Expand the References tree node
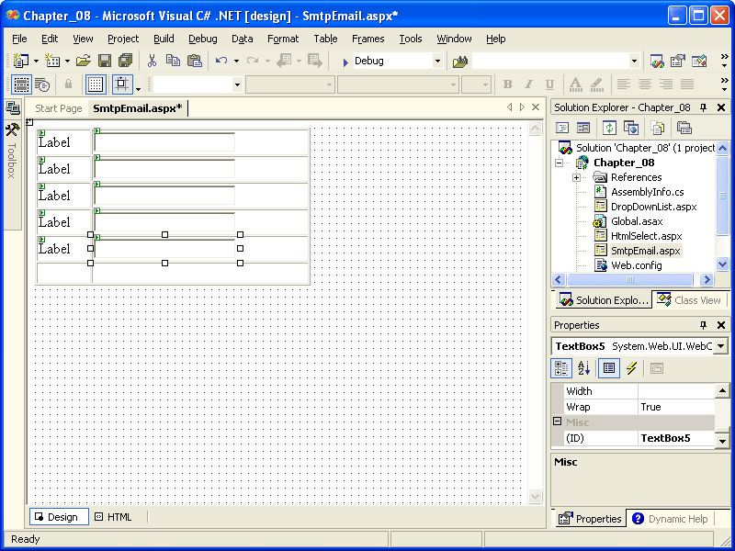Viewport: 735px width, 551px height. pyautogui.click(x=576, y=177)
